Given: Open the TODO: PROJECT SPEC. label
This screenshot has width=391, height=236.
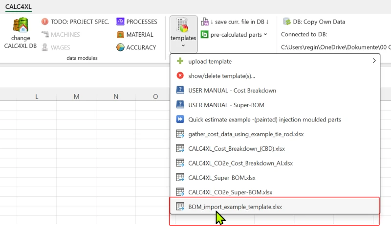Looking at the screenshot, I should [80, 22].
